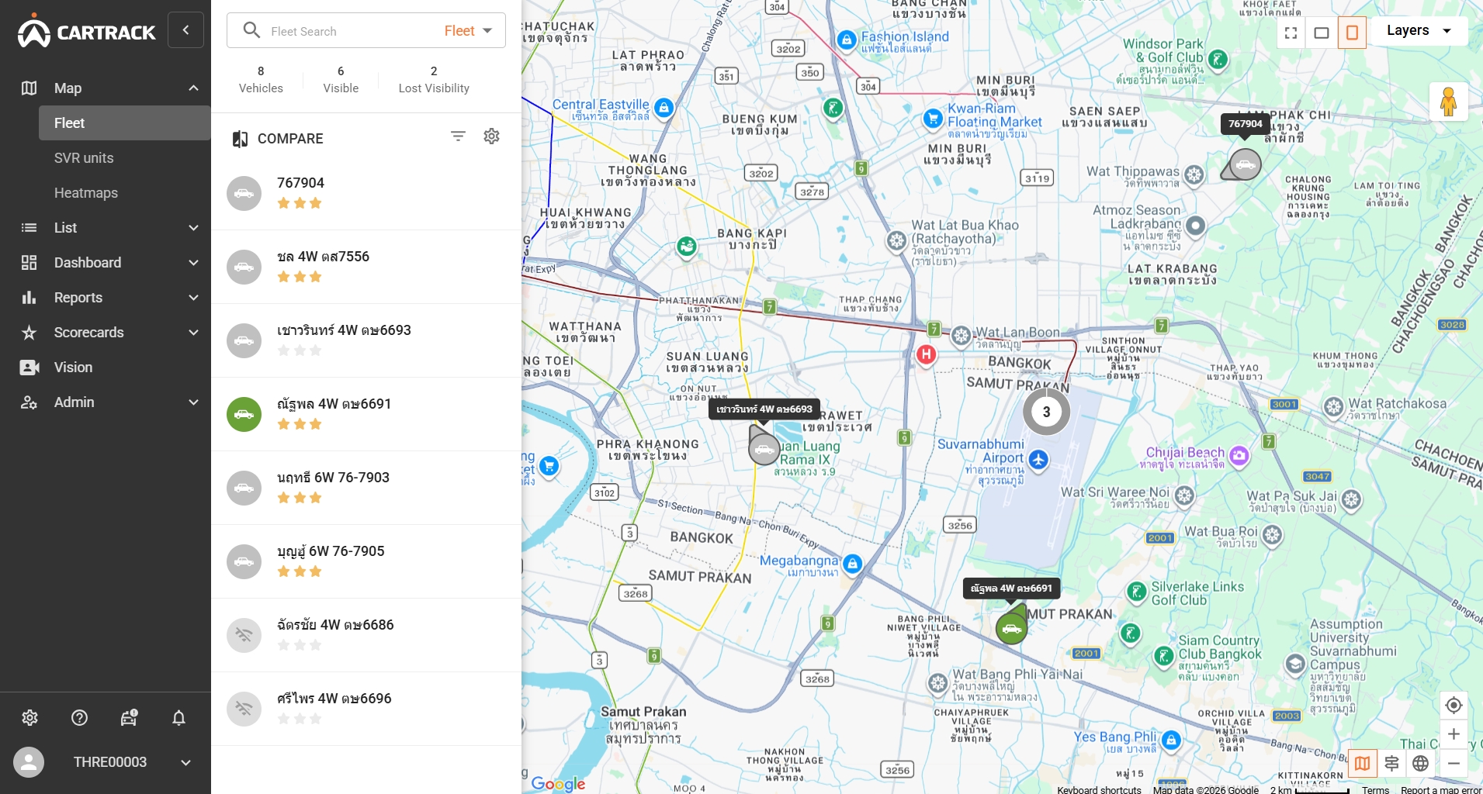This screenshot has width=1483, height=794.
Task: Open the help question mark icon
Action: (x=79, y=718)
